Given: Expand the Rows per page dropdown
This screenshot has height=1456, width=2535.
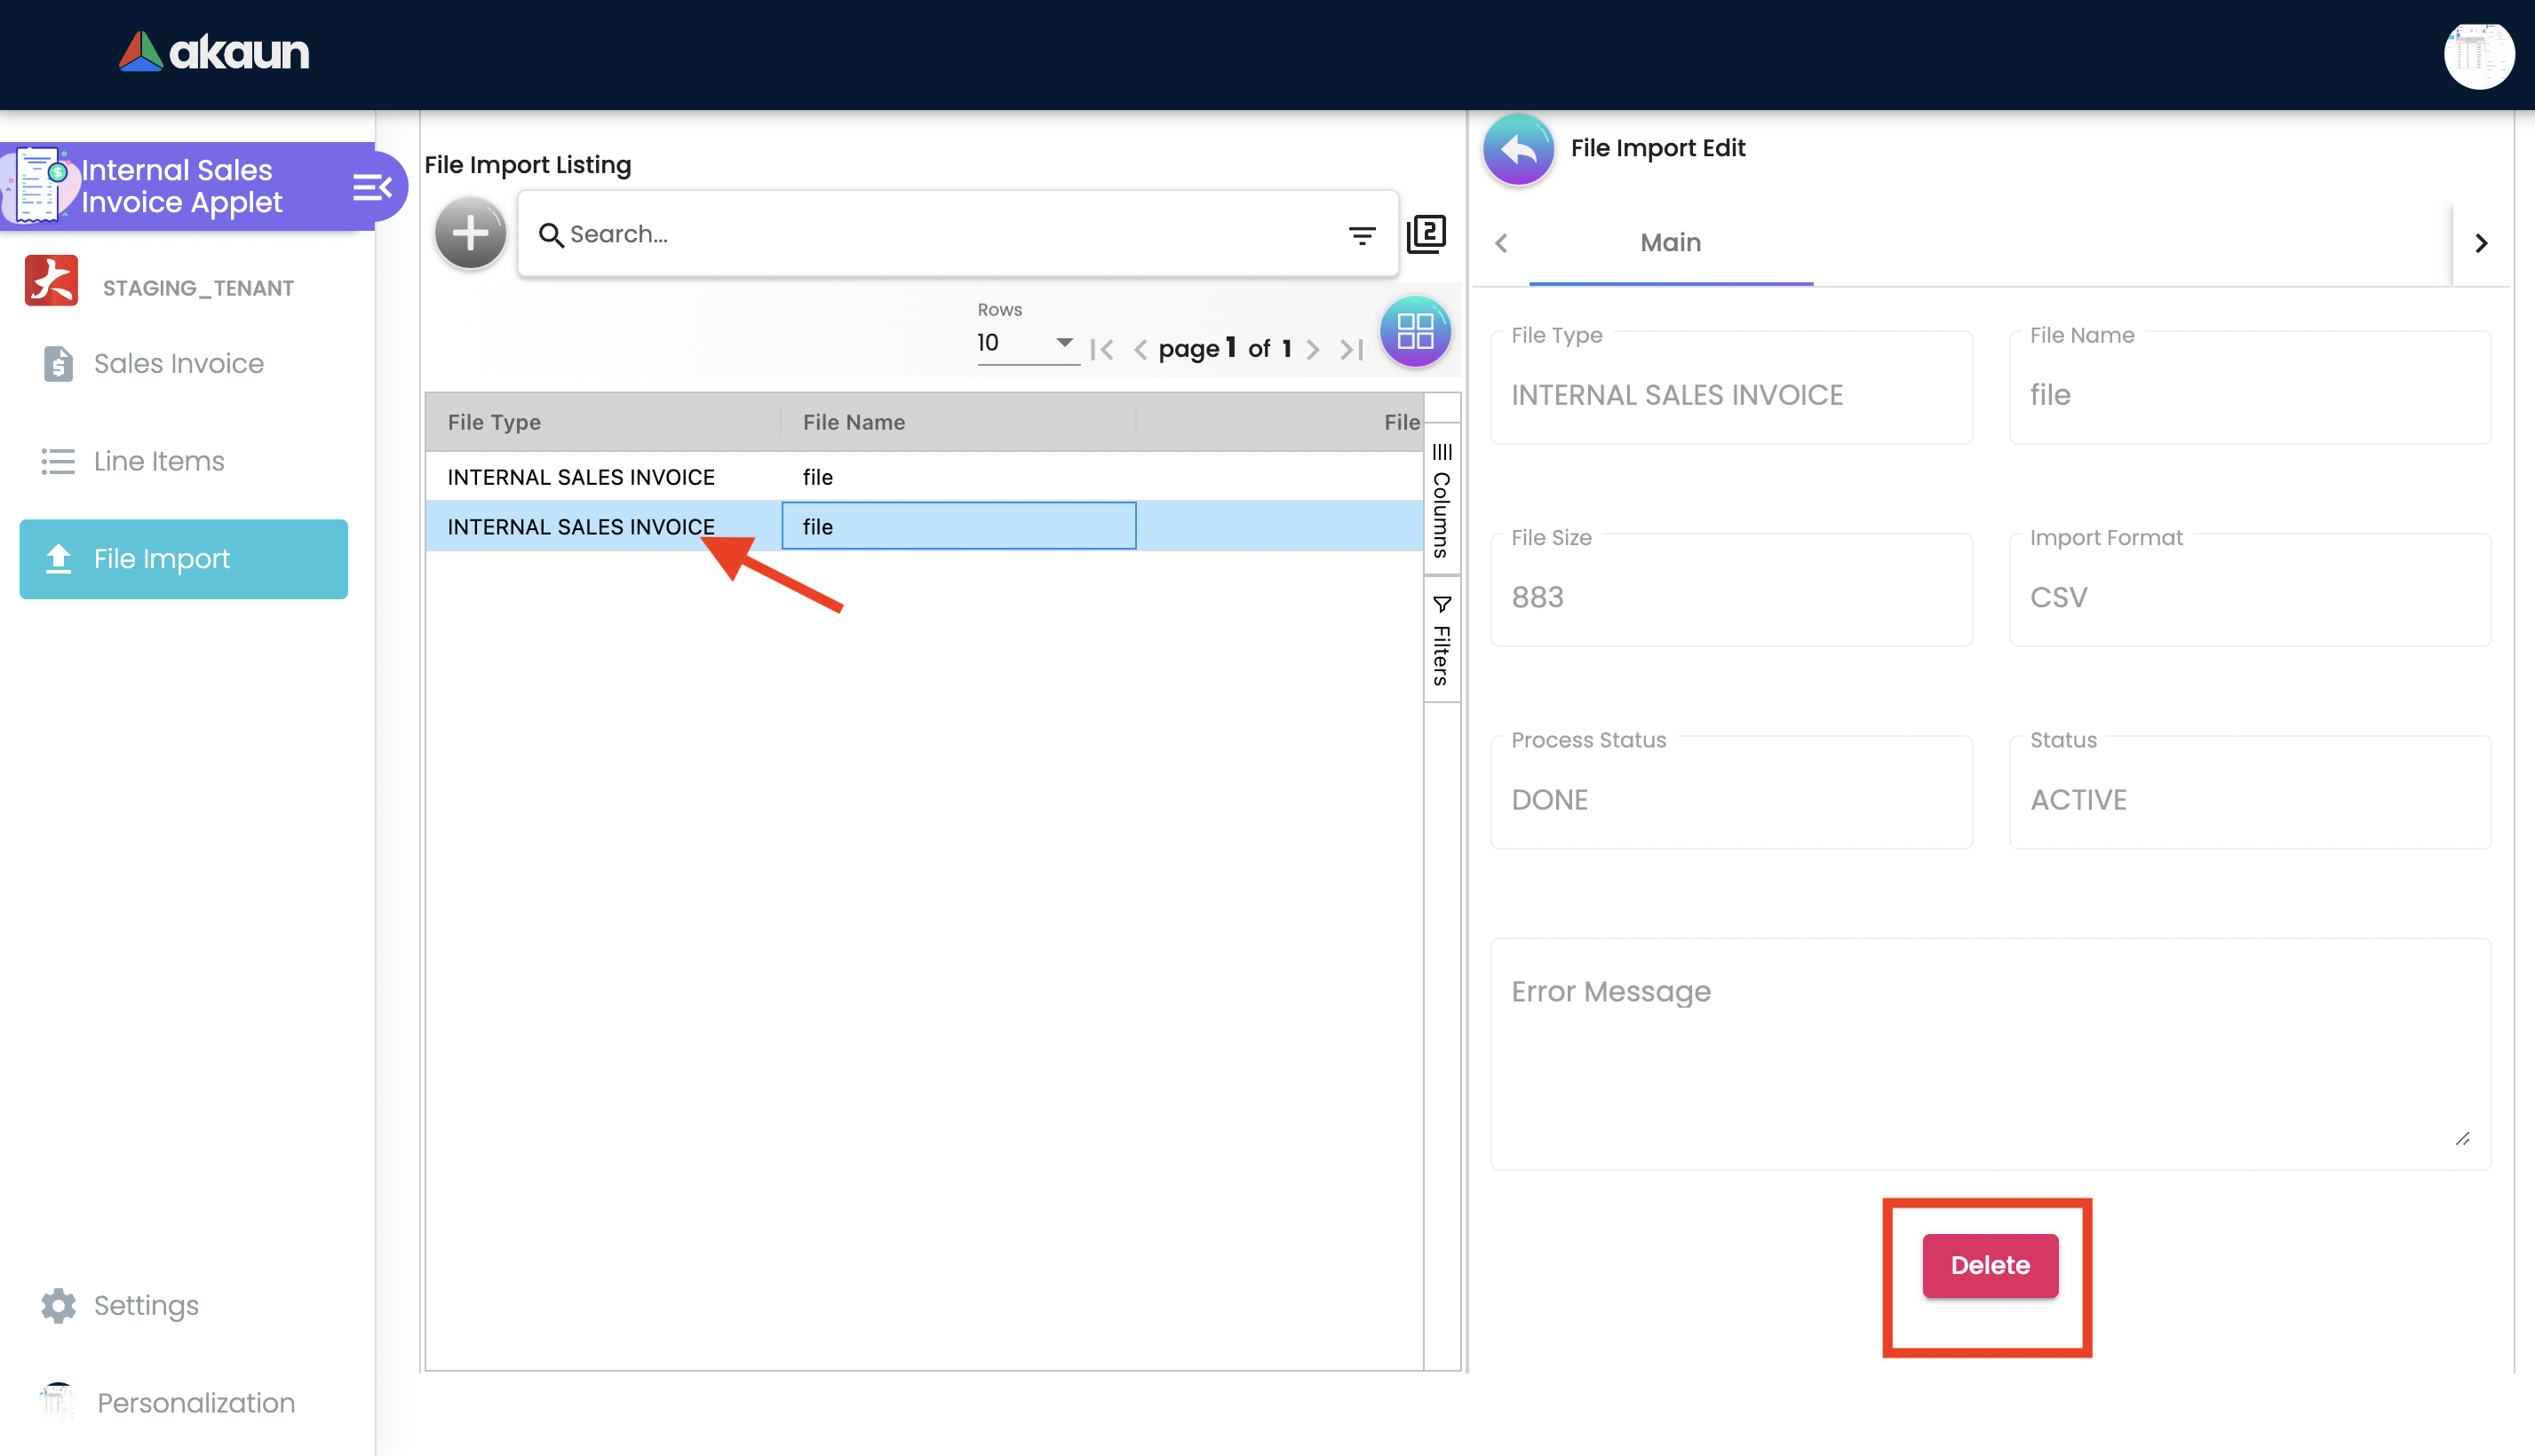Looking at the screenshot, I should tap(1027, 343).
